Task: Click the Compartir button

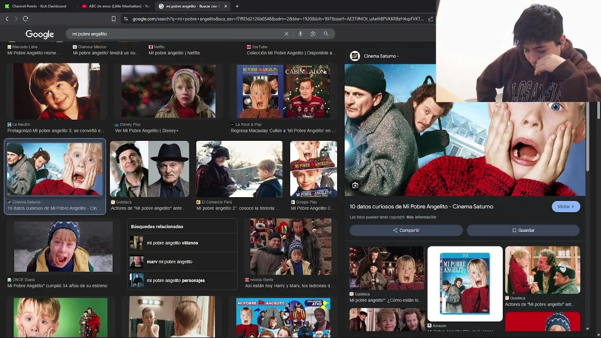Action: (x=406, y=230)
